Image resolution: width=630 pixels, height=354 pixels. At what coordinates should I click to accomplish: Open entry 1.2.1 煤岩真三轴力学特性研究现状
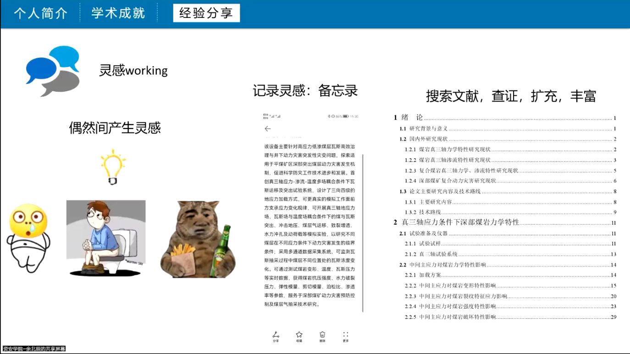point(511,149)
